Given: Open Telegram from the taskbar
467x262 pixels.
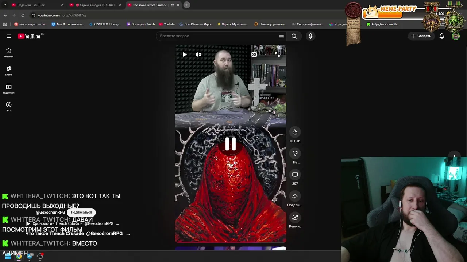Looking at the screenshot, I should coord(30,256).
